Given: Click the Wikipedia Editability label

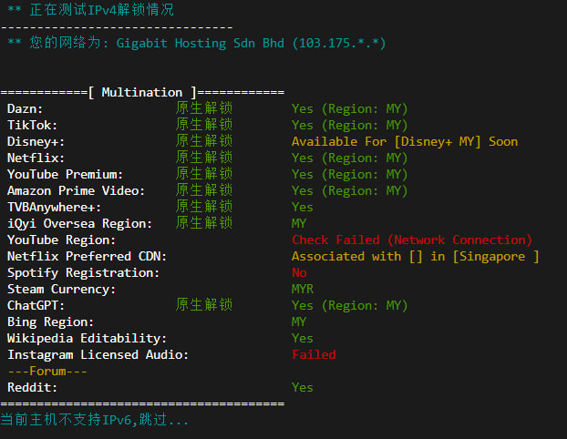Looking at the screenshot, I should (x=87, y=338).
